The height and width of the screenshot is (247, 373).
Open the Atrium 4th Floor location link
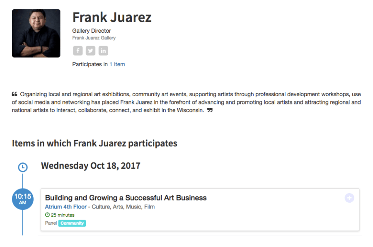point(65,207)
